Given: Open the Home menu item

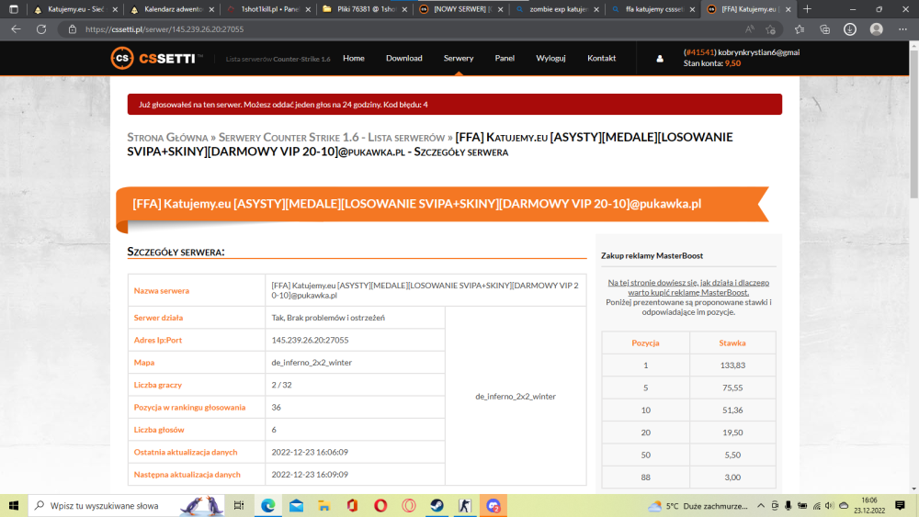Looking at the screenshot, I should point(354,58).
